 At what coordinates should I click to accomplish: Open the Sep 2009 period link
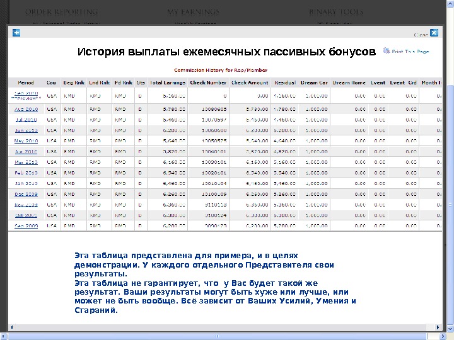(x=26, y=226)
